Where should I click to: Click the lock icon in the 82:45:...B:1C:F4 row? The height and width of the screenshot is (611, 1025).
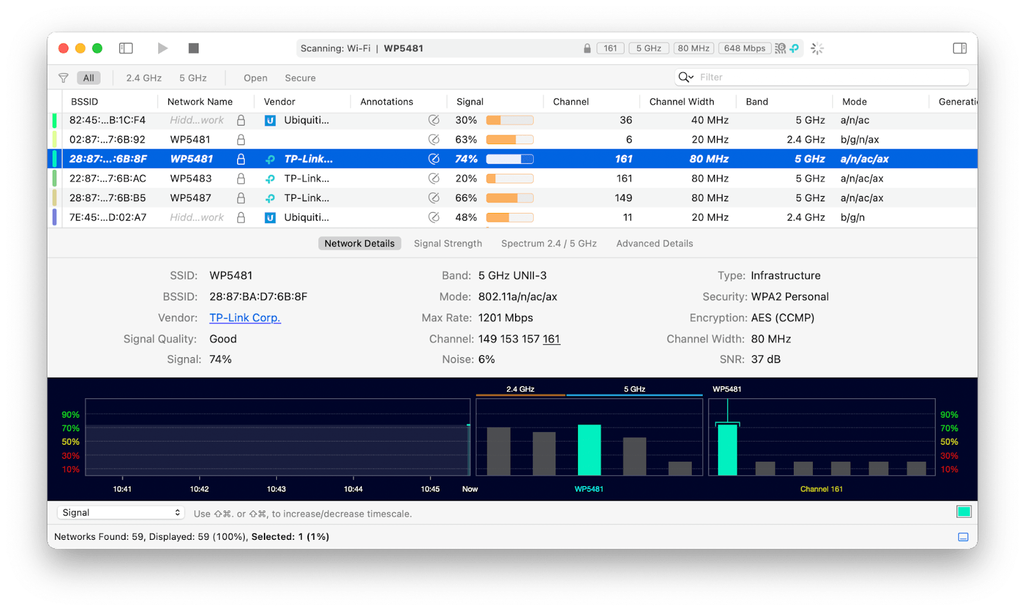coord(241,120)
